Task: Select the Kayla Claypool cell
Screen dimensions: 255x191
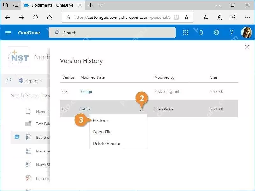Action: coord(166,92)
